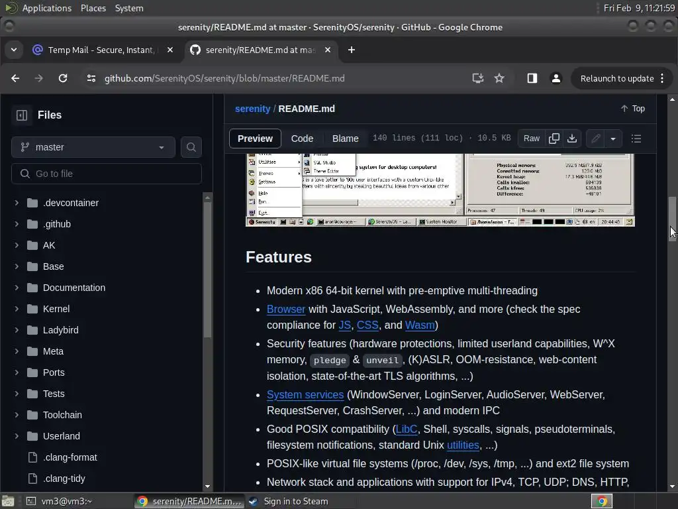Open Places menu

click(x=93, y=8)
